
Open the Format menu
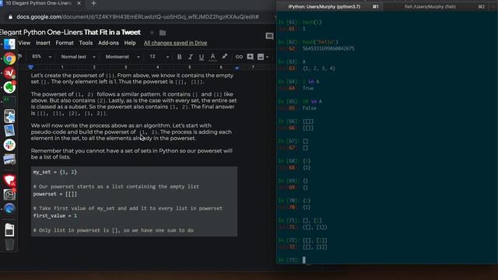(x=65, y=43)
